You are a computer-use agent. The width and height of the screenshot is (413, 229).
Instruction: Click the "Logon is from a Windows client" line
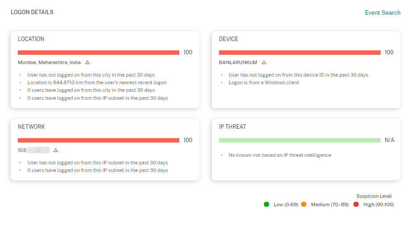click(x=264, y=82)
